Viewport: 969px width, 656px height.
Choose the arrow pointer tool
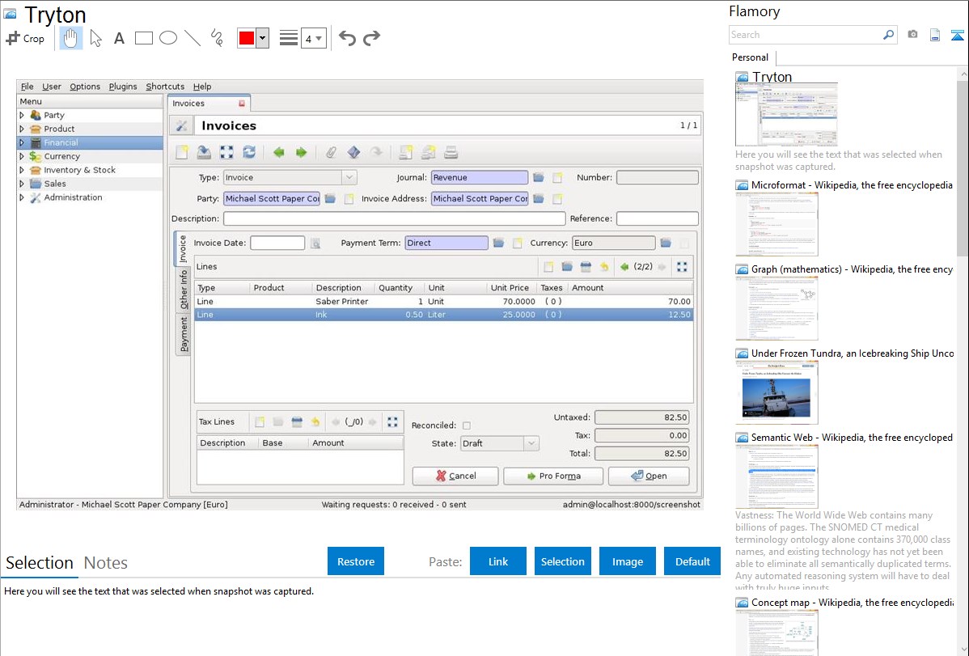tap(95, 38)
